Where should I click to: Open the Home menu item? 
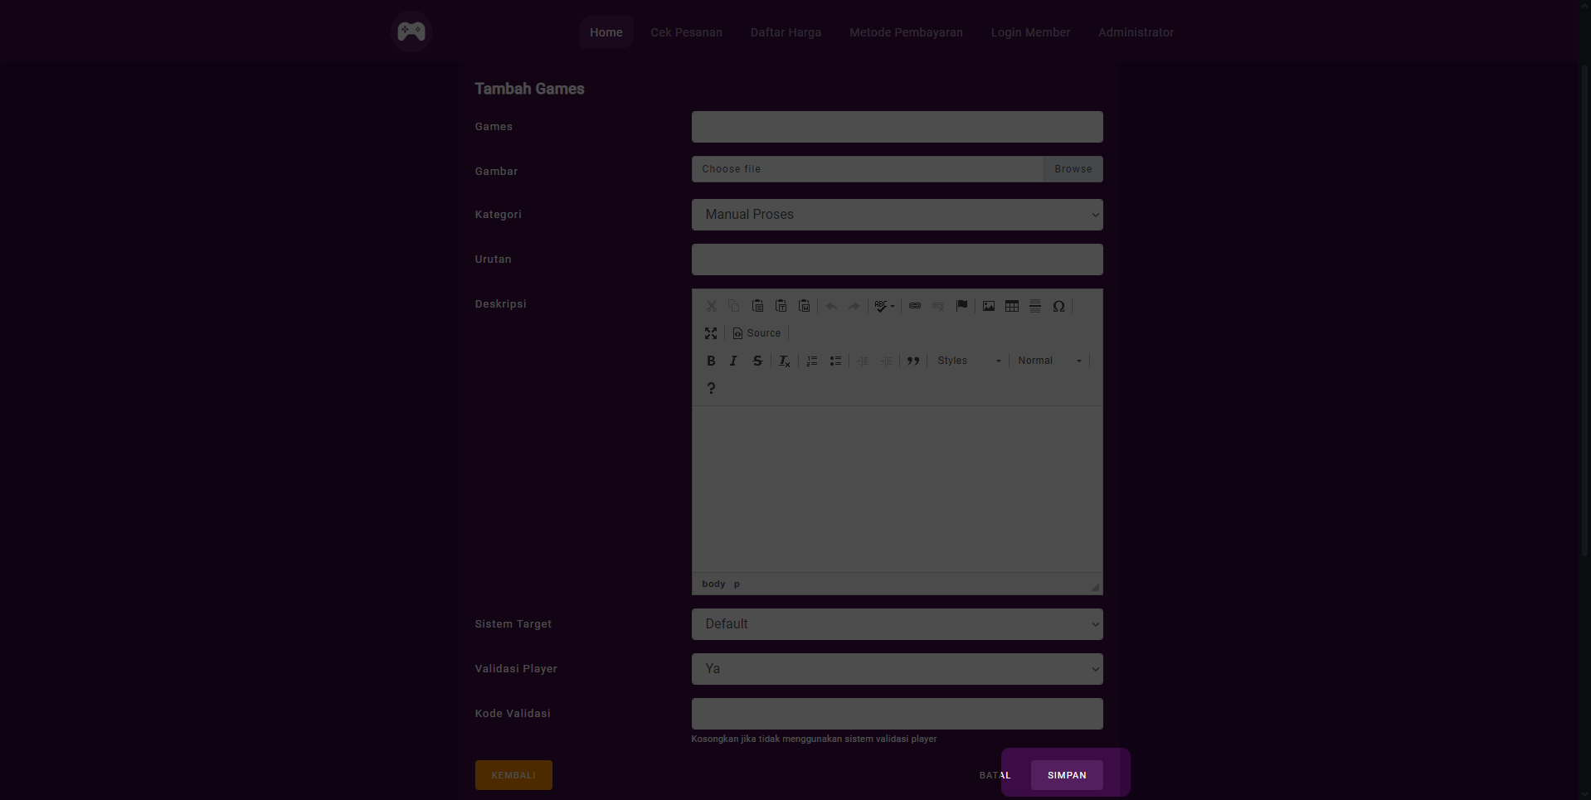click(606, 32)
